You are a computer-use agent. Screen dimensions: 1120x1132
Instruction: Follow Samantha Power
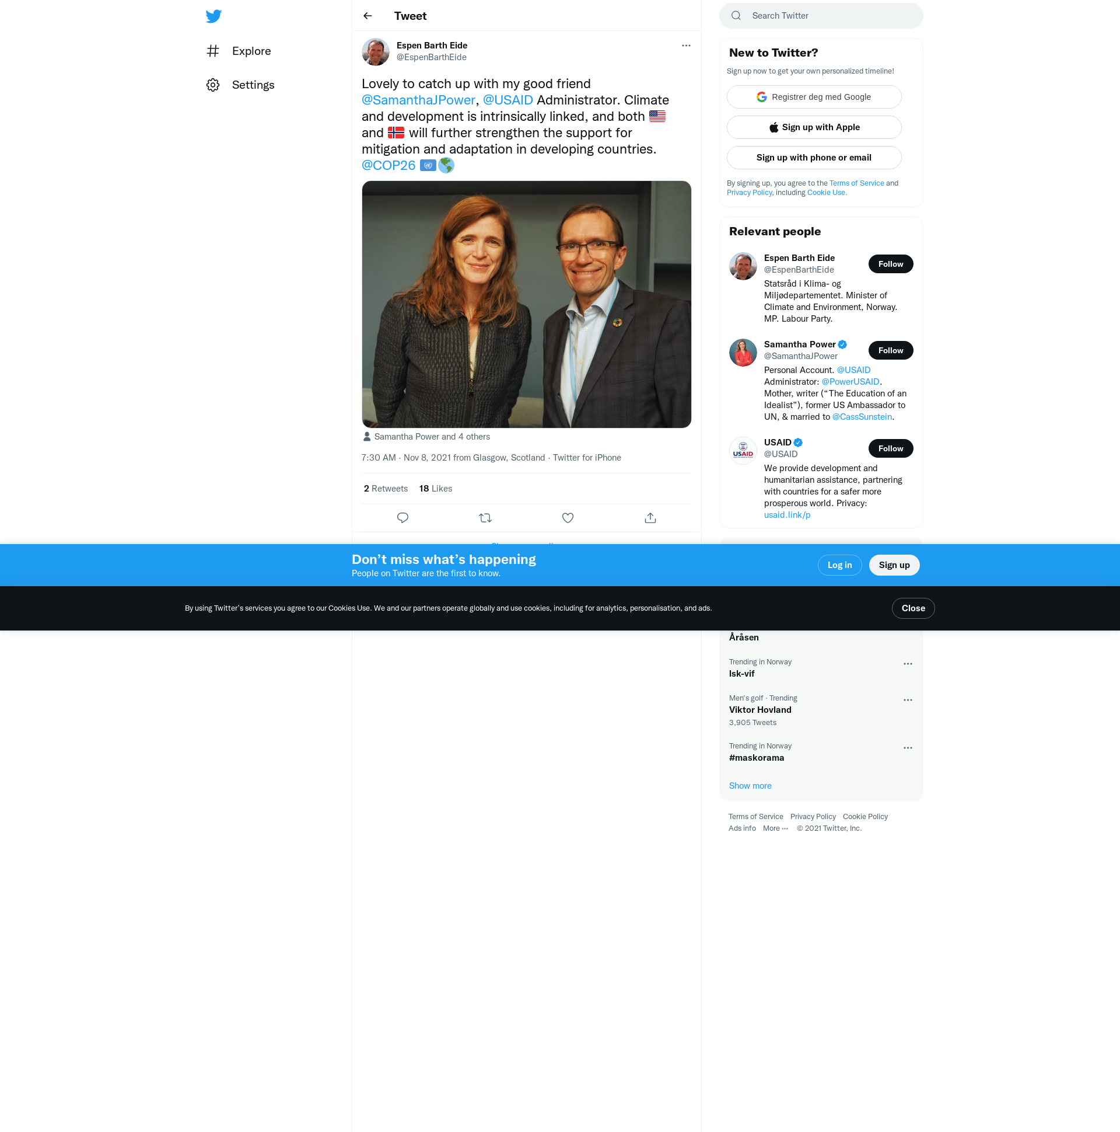891,350
